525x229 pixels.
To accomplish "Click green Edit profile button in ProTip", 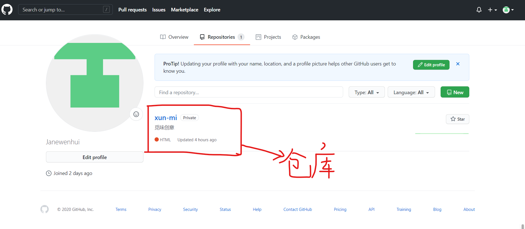I will (431, 65).
